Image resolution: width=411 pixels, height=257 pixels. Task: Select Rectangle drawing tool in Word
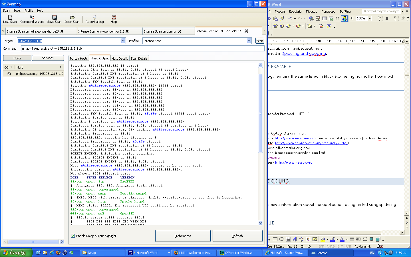coord(275,239)
